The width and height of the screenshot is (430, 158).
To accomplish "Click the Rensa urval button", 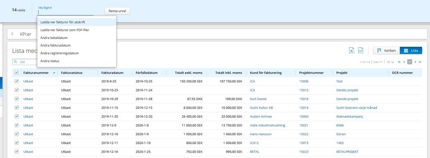I will pyautogui.click(x=117, y=11).
